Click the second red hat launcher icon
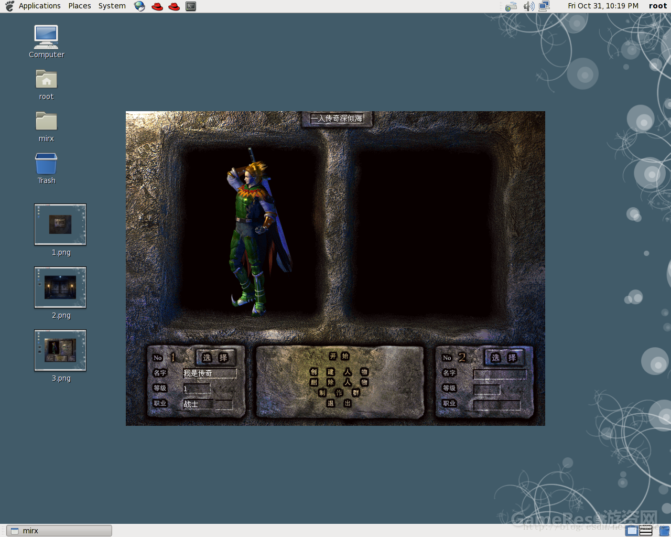The image size is (671, 537). pyautogui.click(x=174, y=6)
